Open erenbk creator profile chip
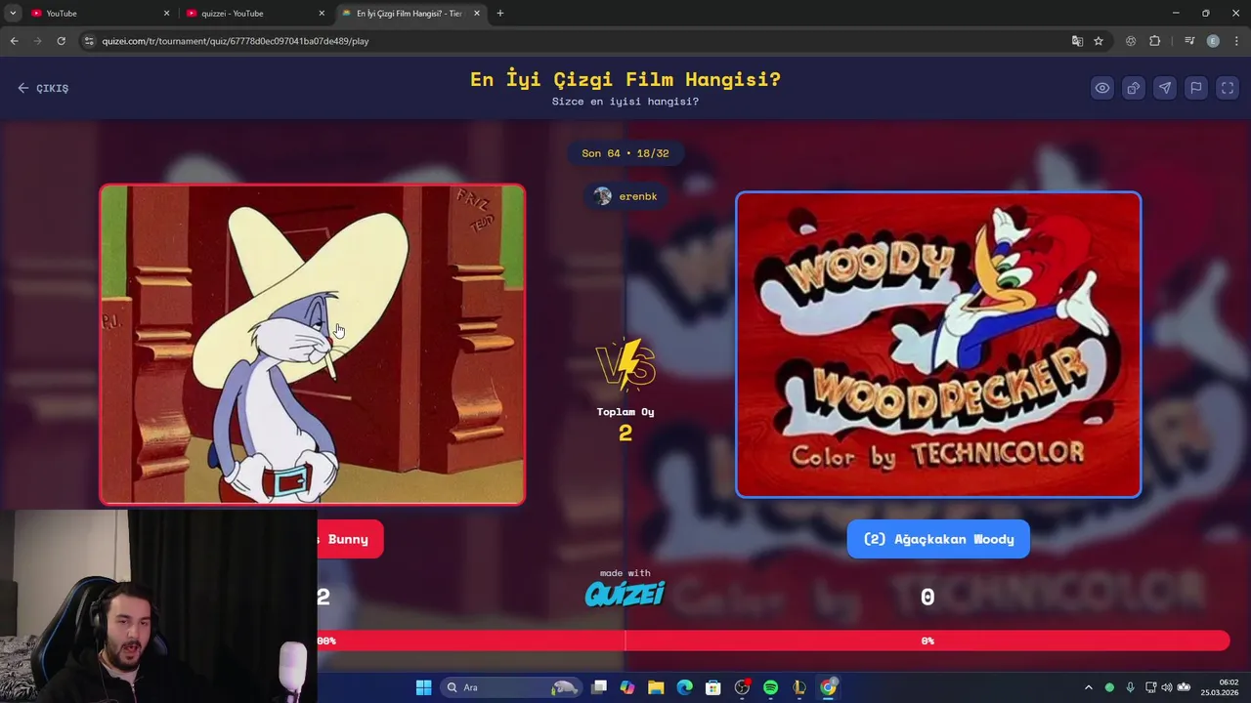This screenshot has height=703, width=1251. tap(625, 196)
